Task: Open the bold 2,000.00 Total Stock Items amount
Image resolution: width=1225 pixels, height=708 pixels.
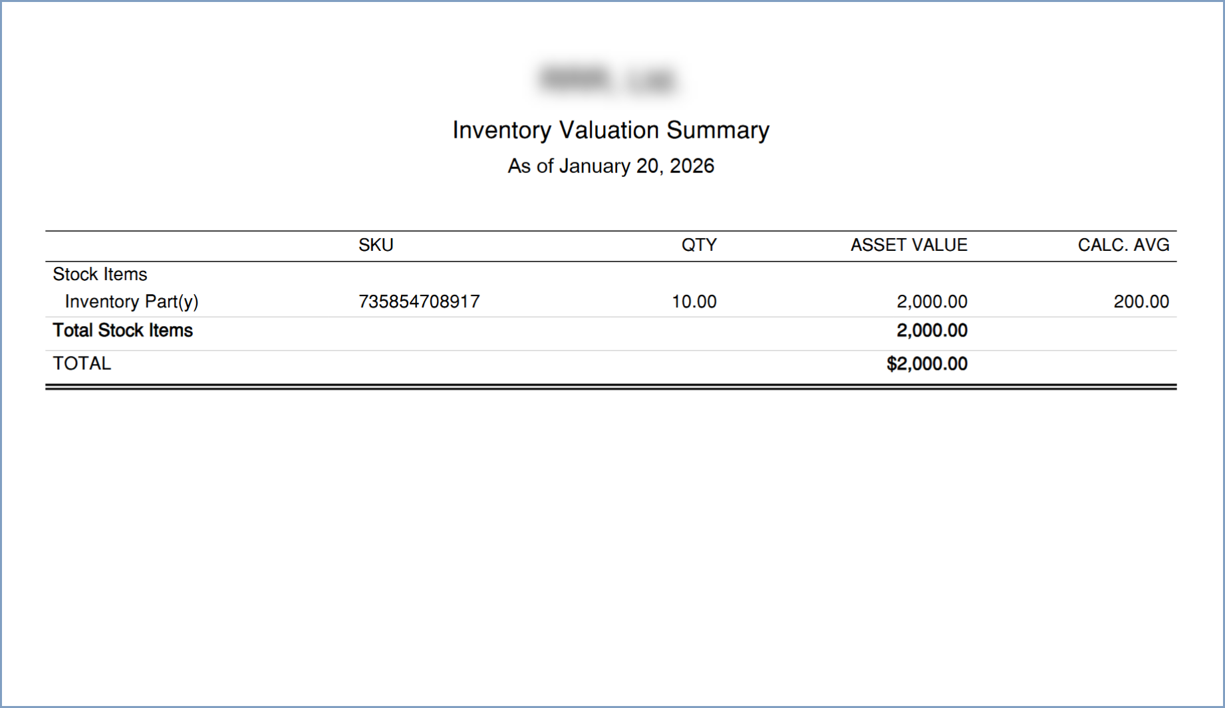Action: (931, 331)
